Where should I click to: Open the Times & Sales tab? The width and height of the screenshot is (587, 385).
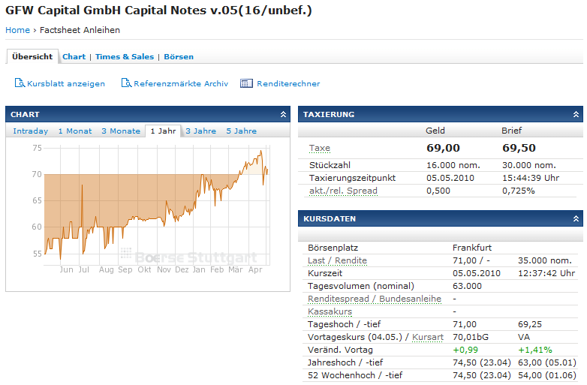(x=125, y=57)
